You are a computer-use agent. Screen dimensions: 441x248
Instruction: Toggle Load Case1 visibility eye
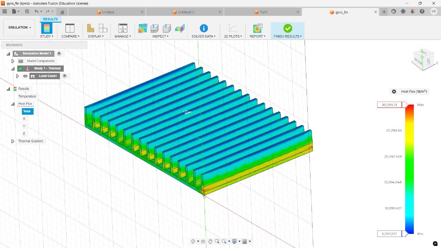point(25,76)
